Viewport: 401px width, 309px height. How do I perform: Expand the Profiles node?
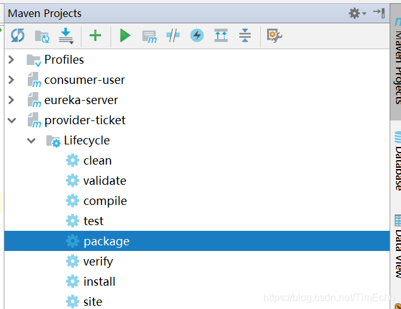pos(11,60)
